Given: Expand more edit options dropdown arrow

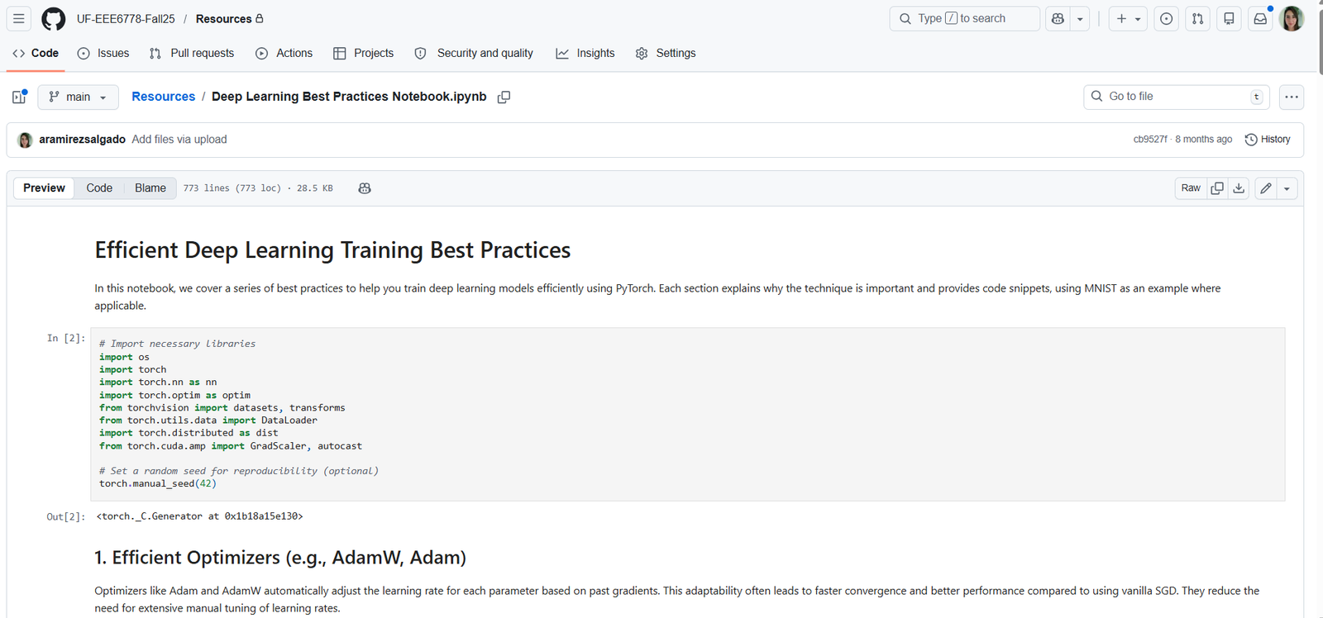Looking at the screenshot, I should (x=1287, y=188).
